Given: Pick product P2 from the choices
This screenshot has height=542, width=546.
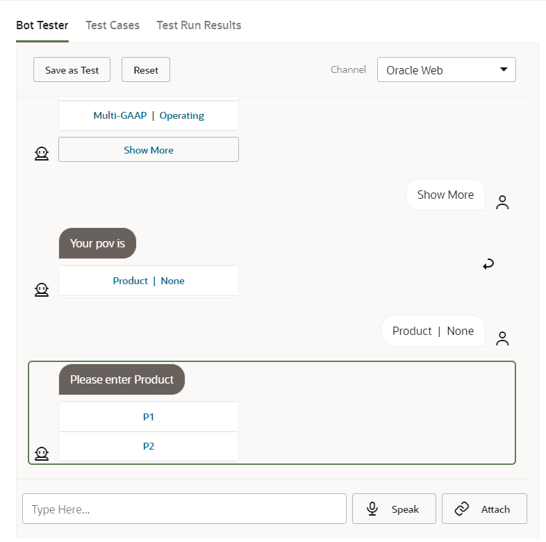Looking at the screenshot, I should pos(149,446).
